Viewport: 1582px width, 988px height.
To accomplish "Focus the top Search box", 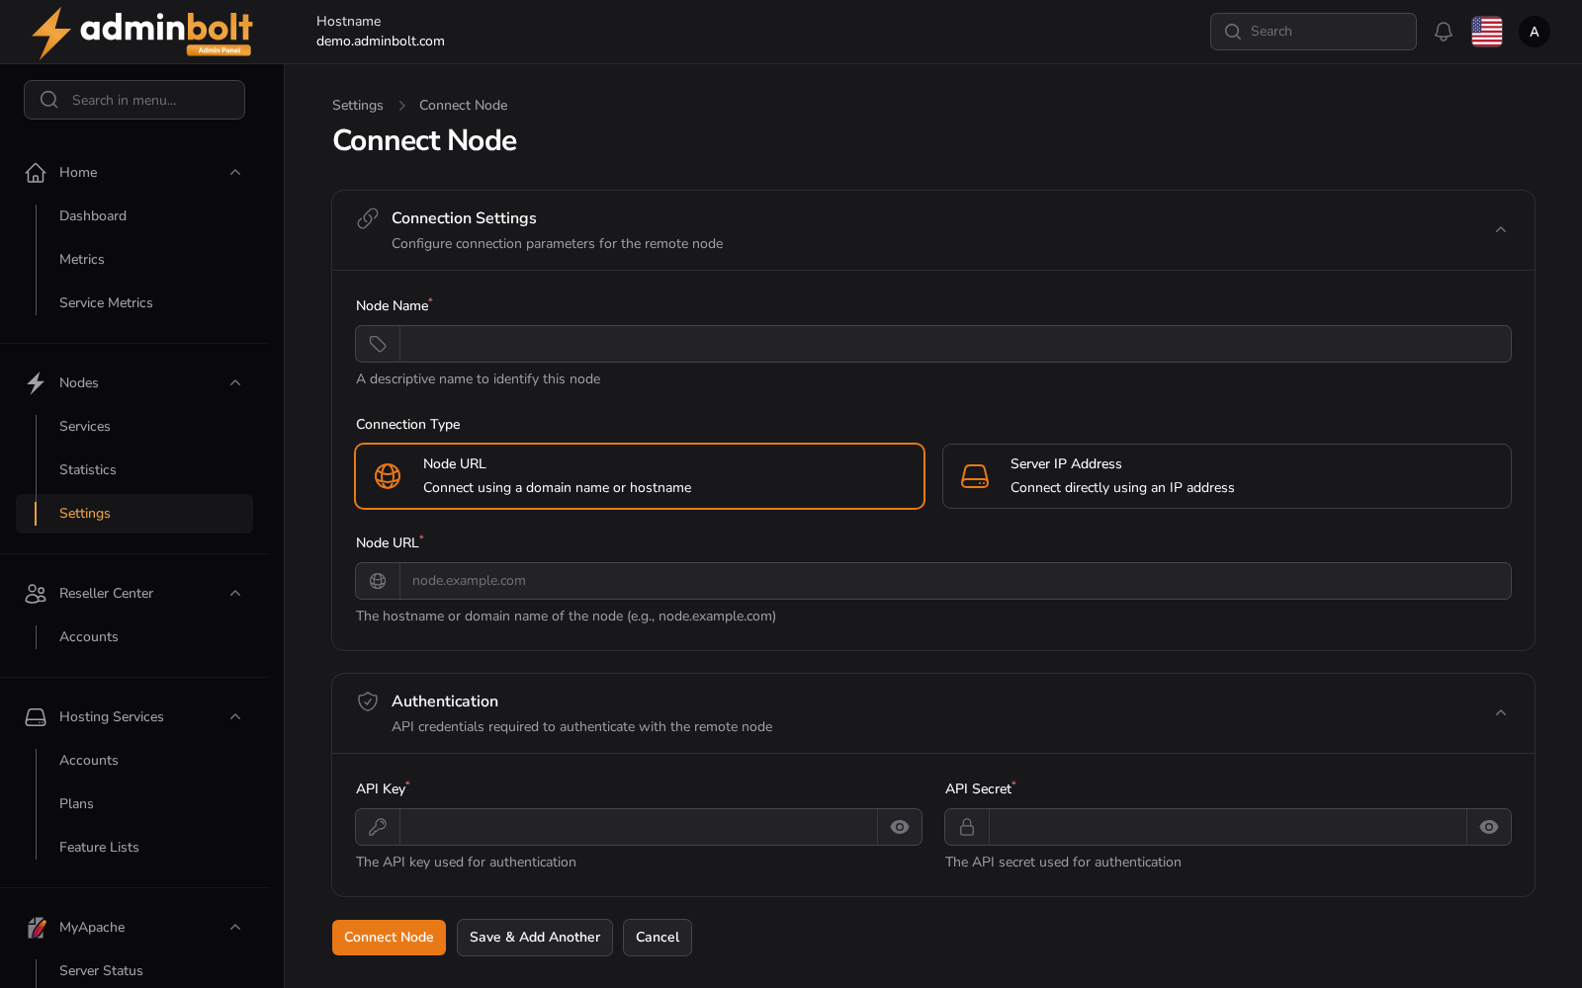I will pyautogui.click(x=1313, y=32).
